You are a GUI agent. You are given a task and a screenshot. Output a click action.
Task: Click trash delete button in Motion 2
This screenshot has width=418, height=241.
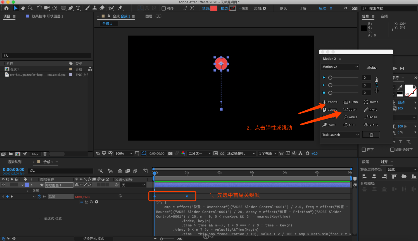371,135
